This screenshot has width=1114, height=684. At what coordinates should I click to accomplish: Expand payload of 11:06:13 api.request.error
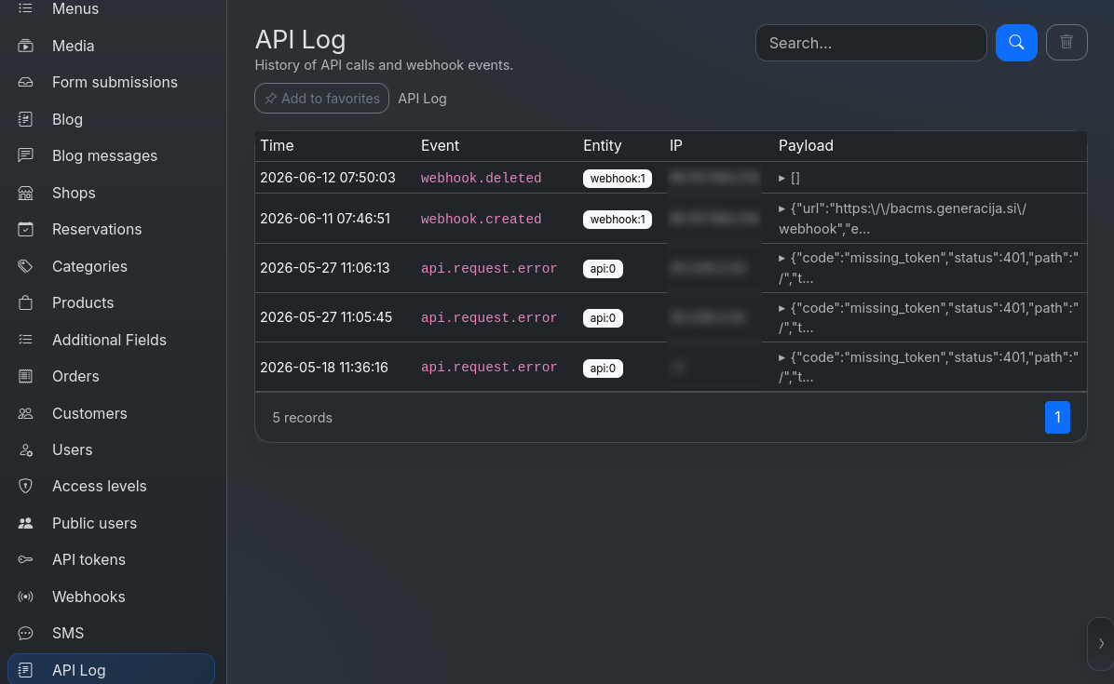(781, 259)
